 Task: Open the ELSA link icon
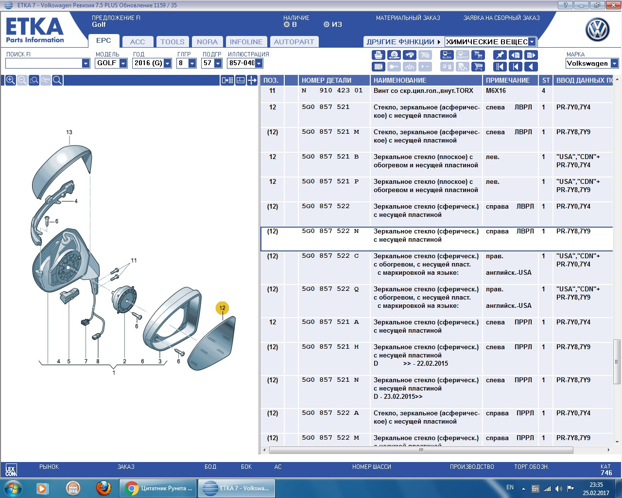447,55
